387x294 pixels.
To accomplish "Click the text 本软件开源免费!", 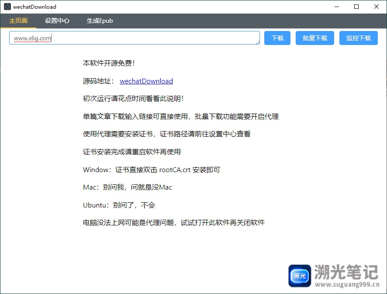I will pyautogui.click(x=109, y=63).
